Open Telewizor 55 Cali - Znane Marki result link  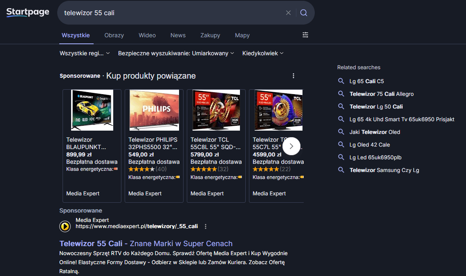[x=146, y=244]
